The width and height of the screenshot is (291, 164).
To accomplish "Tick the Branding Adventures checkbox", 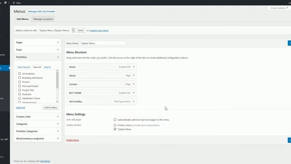I will pyautogui.click(x=20, y=78).
